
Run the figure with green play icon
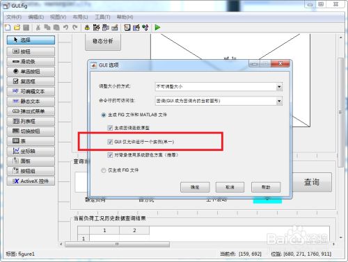157,28
